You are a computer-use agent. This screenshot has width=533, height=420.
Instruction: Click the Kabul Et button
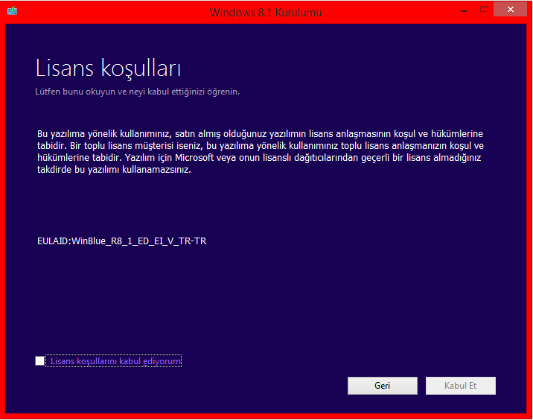click(x=461, y=386)
